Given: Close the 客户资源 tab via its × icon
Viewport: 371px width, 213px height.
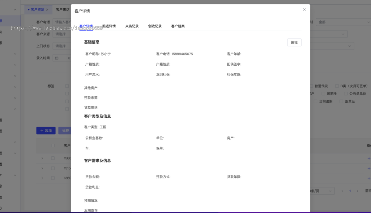Looking at the screenshot, I should [x=47, y=10].
